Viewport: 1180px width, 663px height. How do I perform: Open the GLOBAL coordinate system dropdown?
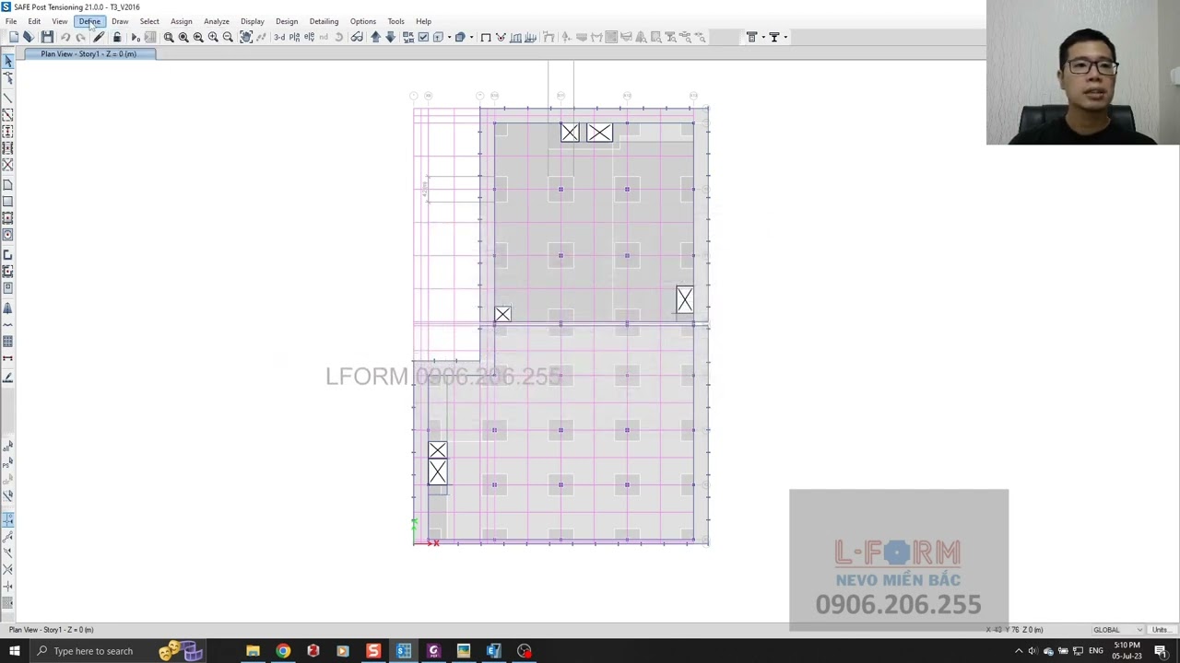1118,630
